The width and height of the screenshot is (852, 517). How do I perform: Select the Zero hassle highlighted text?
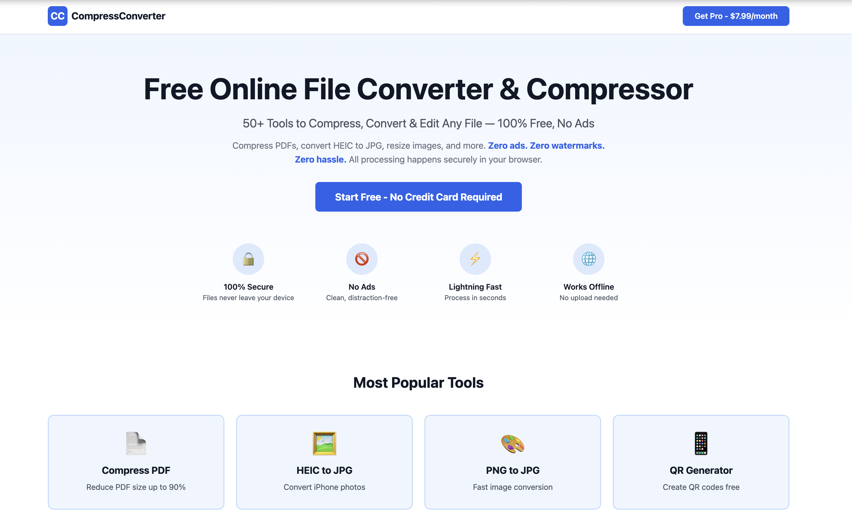coord(320,159)
